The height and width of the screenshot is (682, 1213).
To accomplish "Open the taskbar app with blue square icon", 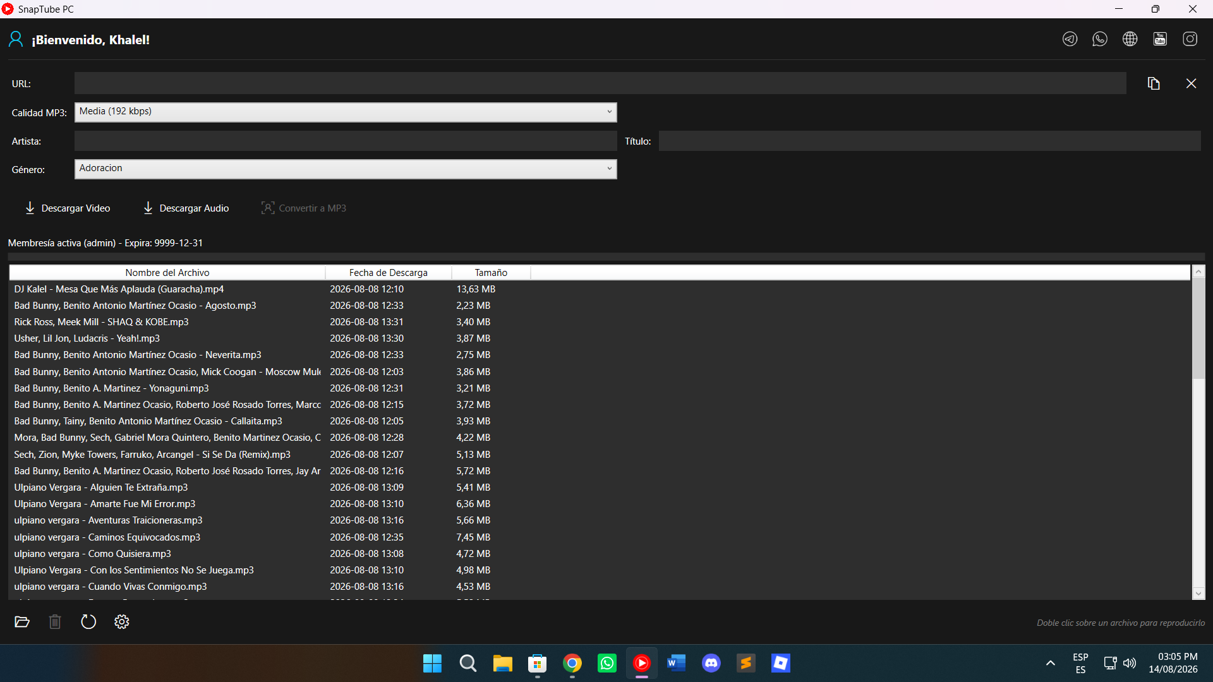I will click(781, 663).
